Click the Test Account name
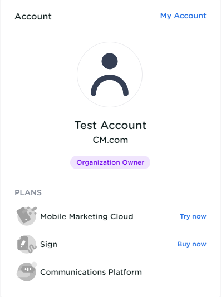The height and width of the screenshot is (297, 221). 110,125
